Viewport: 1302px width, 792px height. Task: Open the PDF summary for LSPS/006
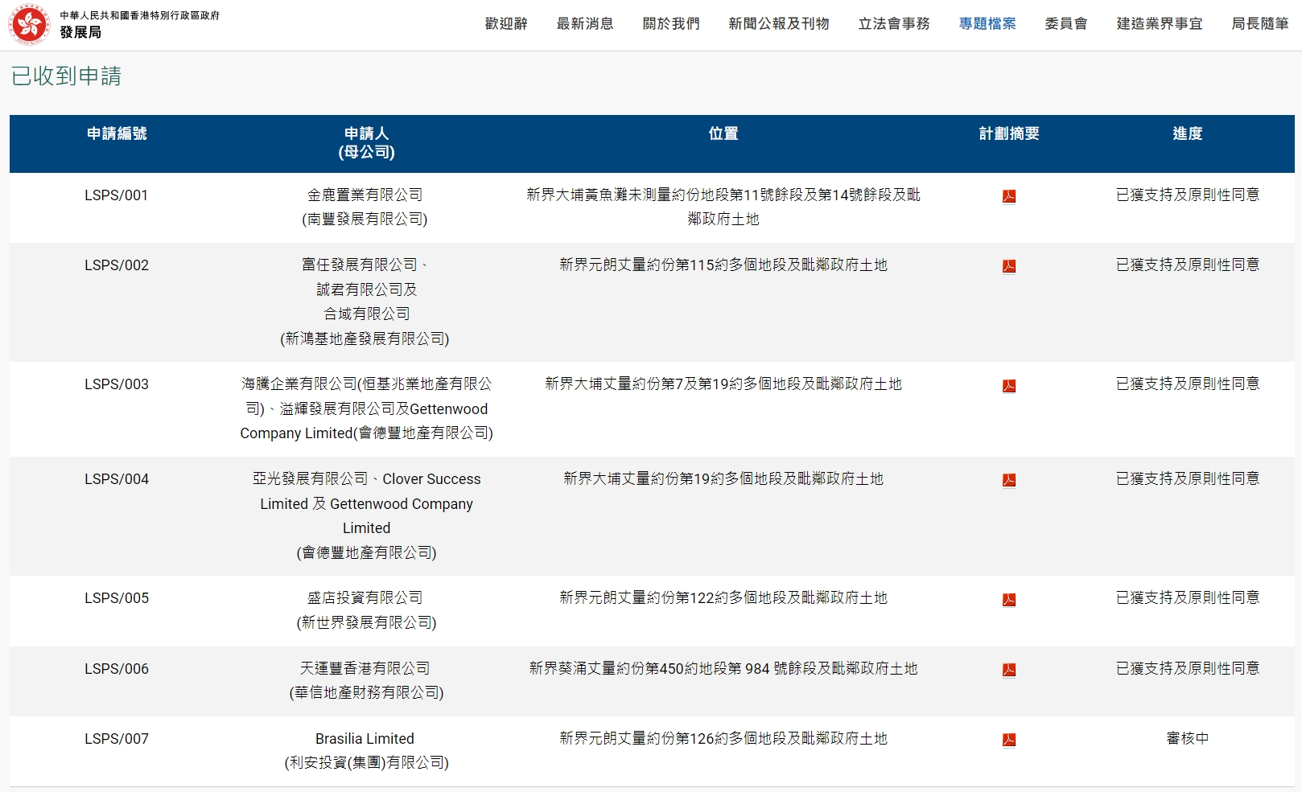[x=1008, y=670]
